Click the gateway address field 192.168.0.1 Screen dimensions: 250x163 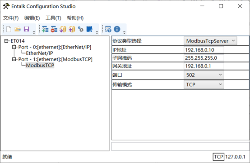204,66
